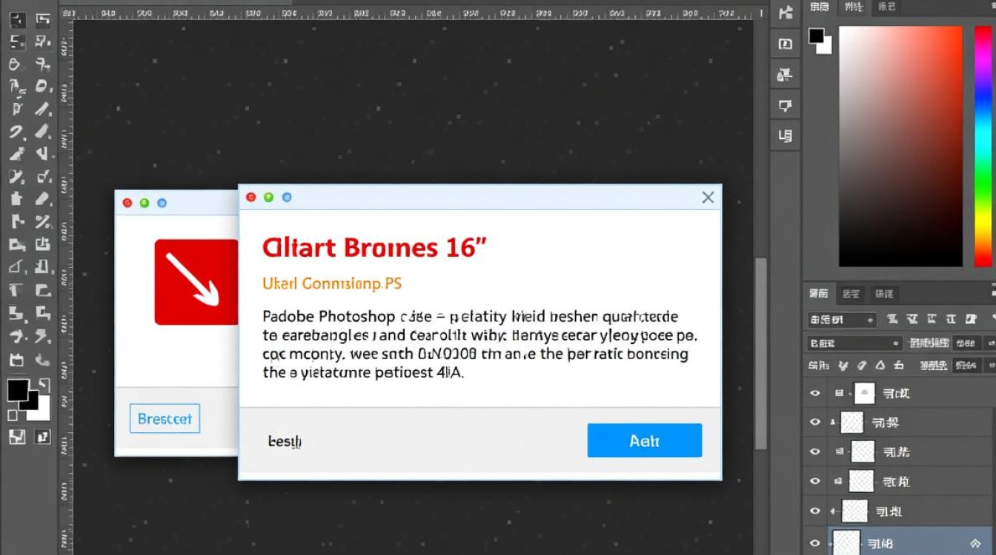The image size is (996, 555).
Task: Click the red arrow icon in the rear dialog
Action: point(196,281)
